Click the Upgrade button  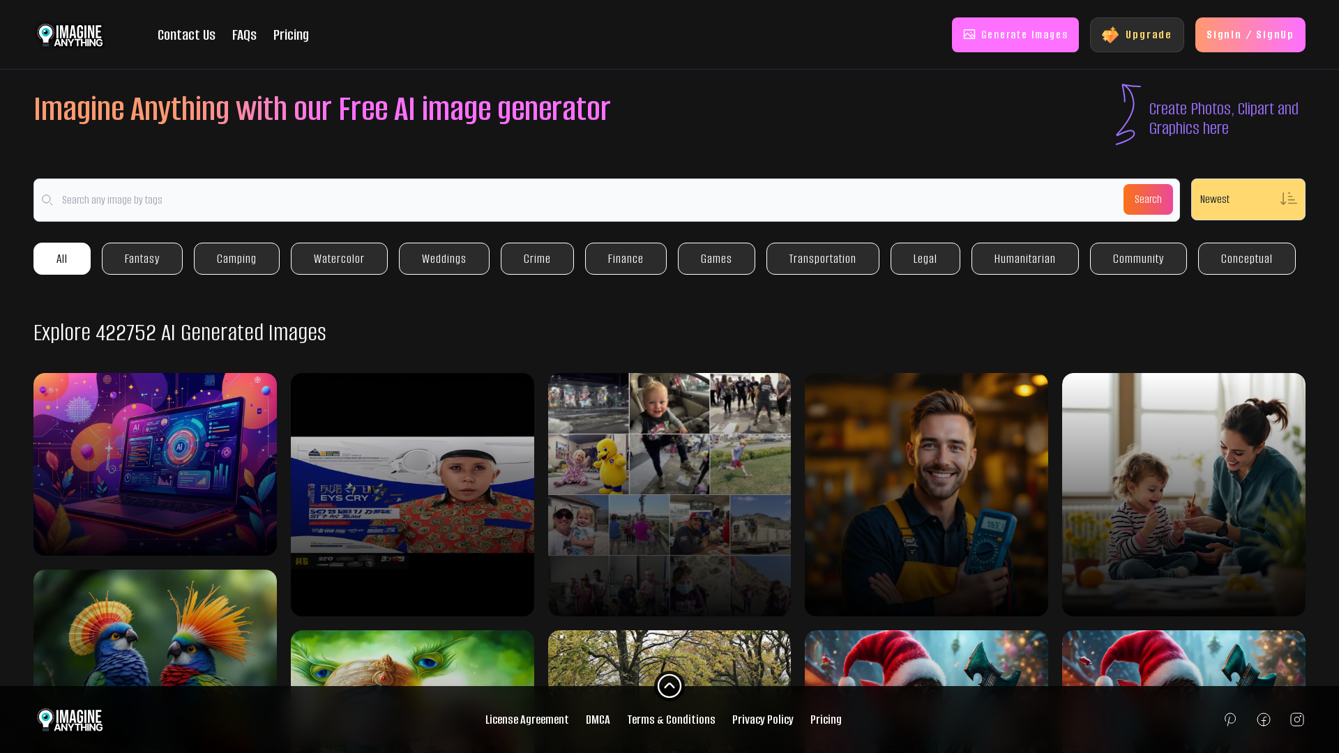[x=1137, y=35]
